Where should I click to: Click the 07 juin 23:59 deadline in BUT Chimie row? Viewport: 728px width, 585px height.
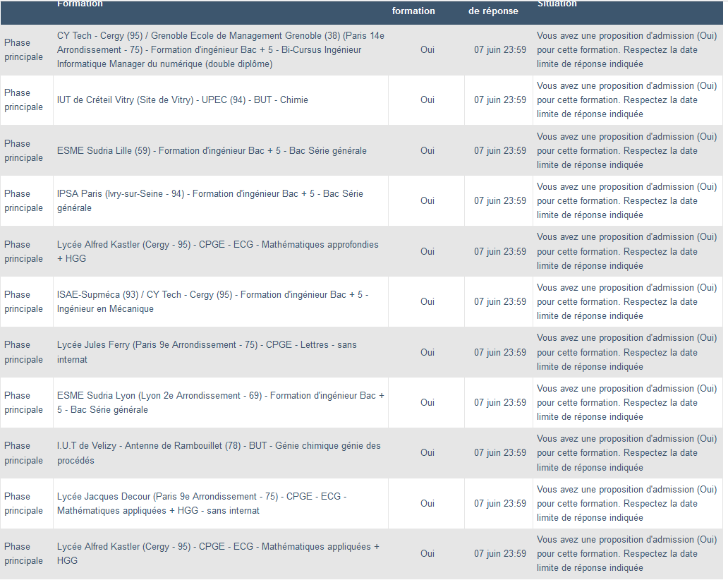[x=500, y=99]
